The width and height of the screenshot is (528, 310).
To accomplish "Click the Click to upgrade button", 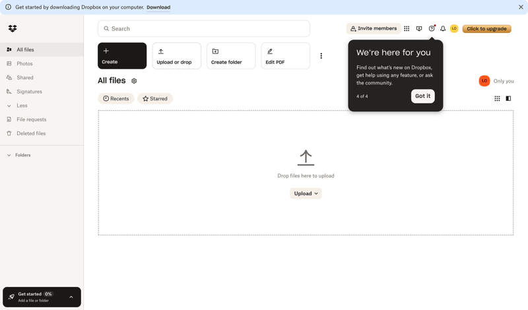I will [x=486, y=28].
